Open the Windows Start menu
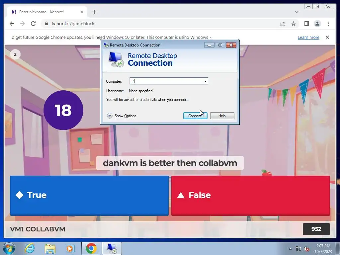This screenshot has width=340, height=255. (9, 248)
